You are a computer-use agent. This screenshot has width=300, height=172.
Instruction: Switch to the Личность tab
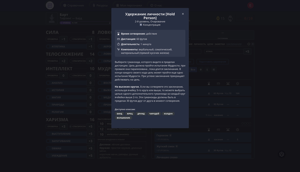point(200,44)
